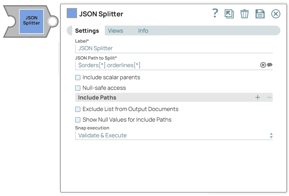Add a comment via the speech bubble icon

(269, 65)
